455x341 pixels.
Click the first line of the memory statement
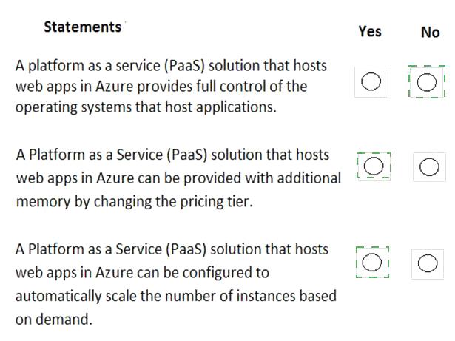[172, 155]
